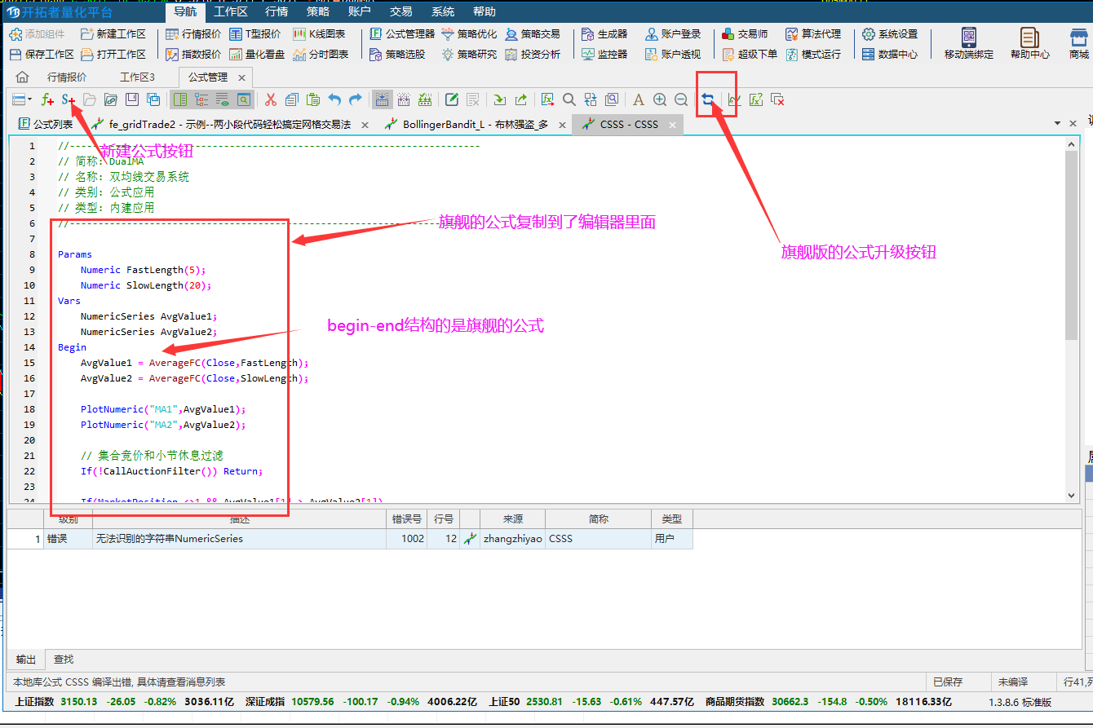Click the code editor vertical scrollbar
Image resolution: width=1093 pixels, height=728 pixels.
point(1071,318)
